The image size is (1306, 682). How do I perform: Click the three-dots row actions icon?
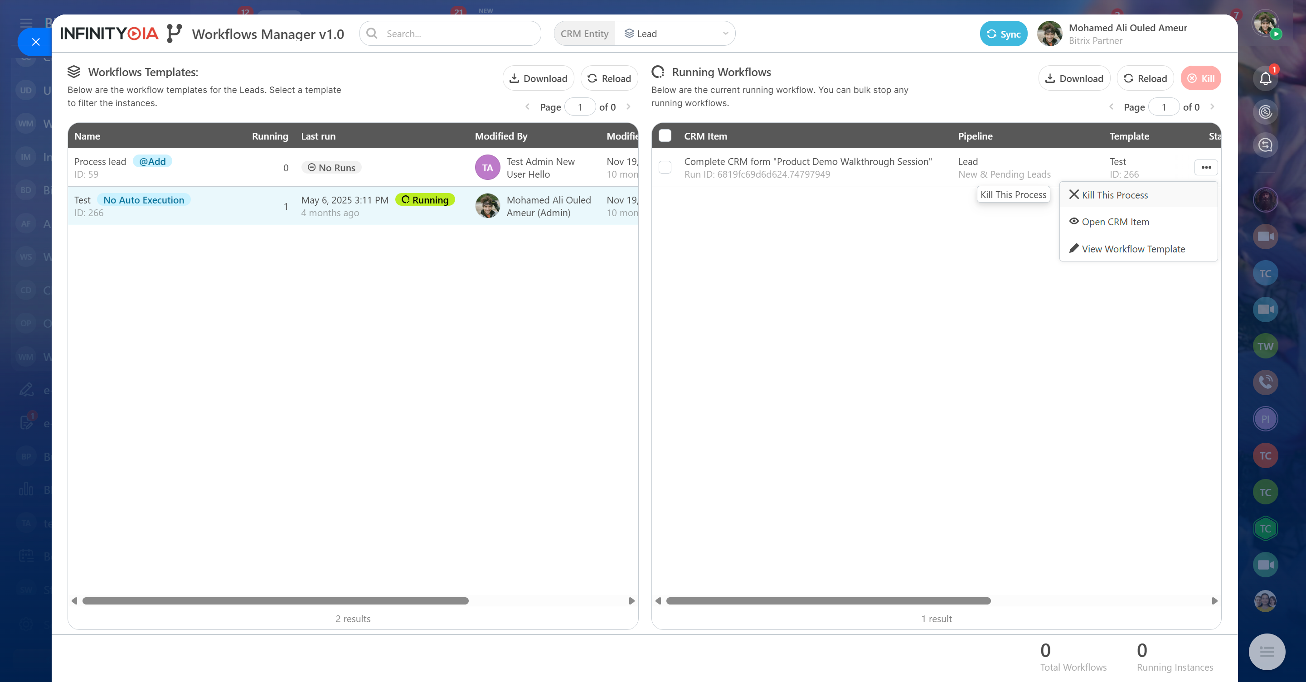1206,167
